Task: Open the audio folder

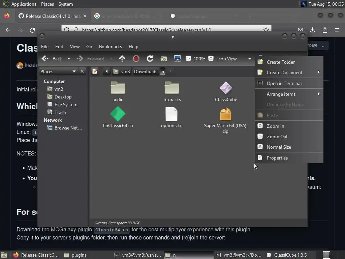Action: pos(118,91)
